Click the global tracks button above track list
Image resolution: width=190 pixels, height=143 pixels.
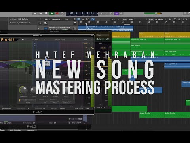pyautogui.click(x=75, y=23)
